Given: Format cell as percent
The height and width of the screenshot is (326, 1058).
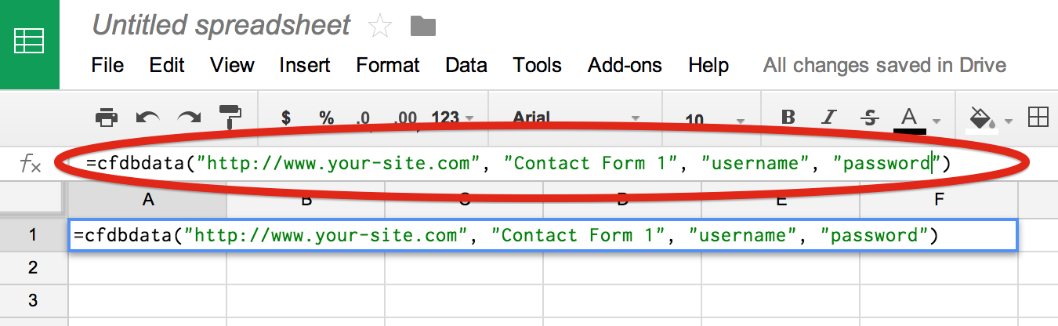Looking at the screenshot, I should point(326,118).
